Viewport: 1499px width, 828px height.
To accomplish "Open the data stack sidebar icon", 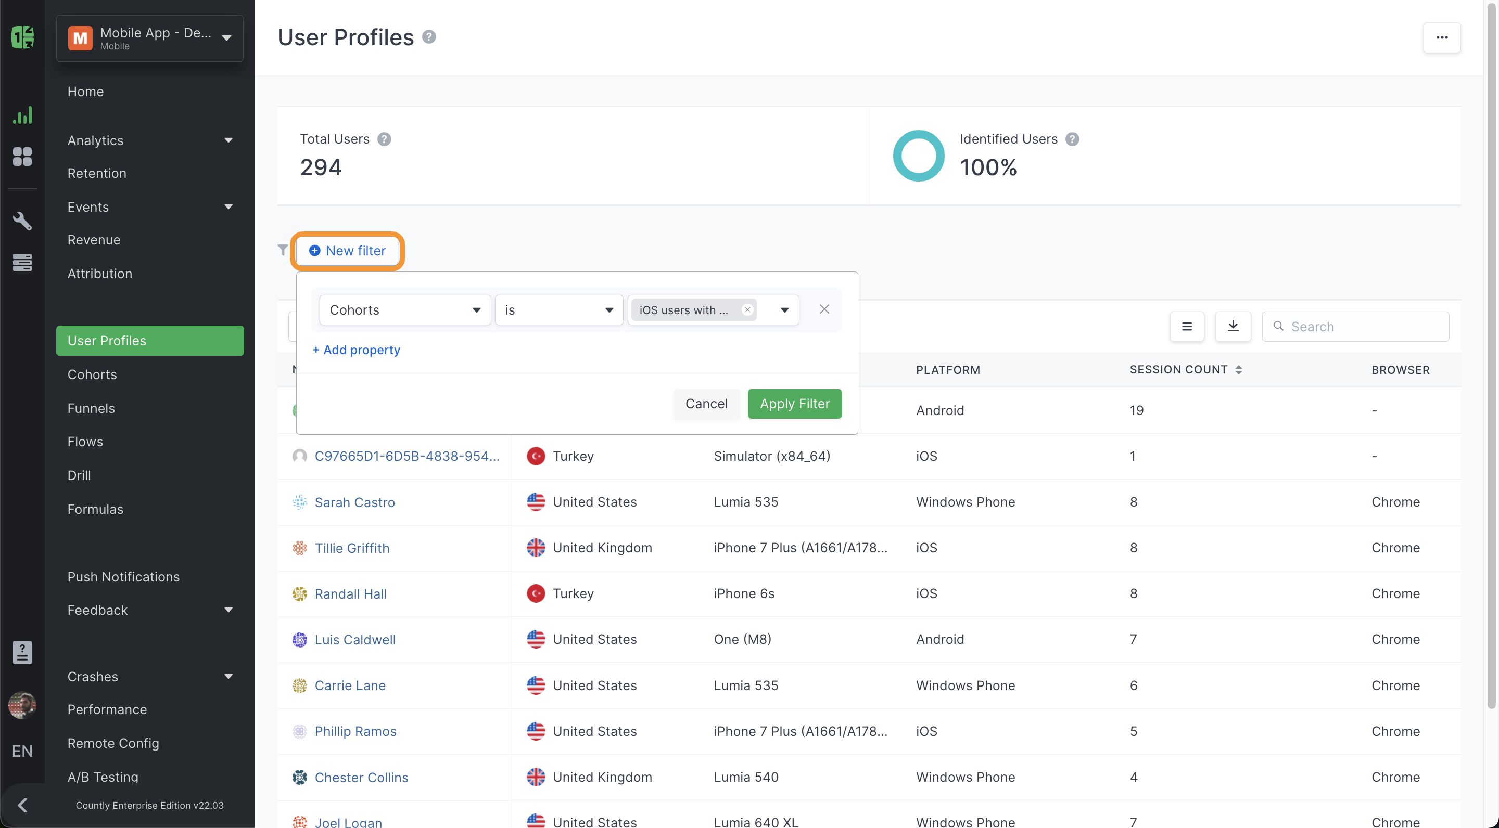I will click(23, 262).
